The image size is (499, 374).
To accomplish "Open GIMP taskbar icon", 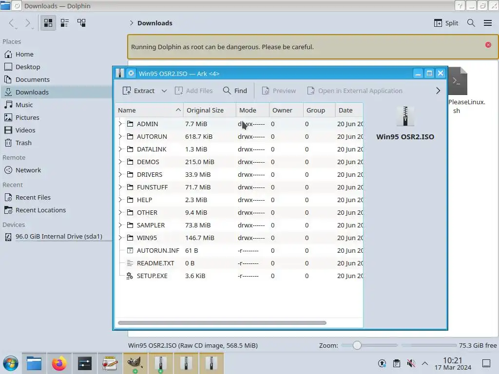I will click(x=135, y=363).
